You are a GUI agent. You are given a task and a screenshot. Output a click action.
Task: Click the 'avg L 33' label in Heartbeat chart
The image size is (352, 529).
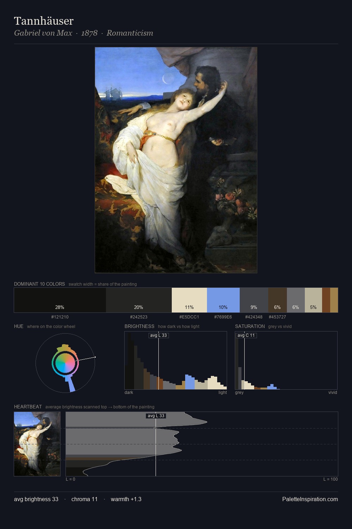point(156,416)
